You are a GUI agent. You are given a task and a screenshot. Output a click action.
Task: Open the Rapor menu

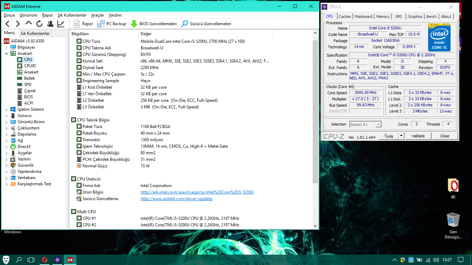click(48, 15)
